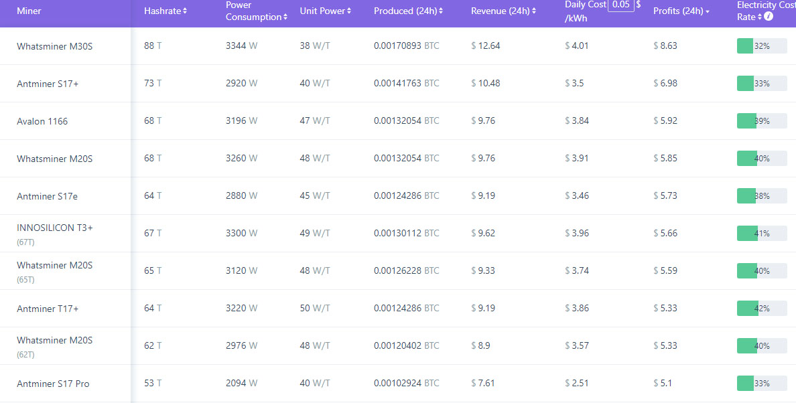Sort table by Produced (24h) arrows

click(441, 11)
